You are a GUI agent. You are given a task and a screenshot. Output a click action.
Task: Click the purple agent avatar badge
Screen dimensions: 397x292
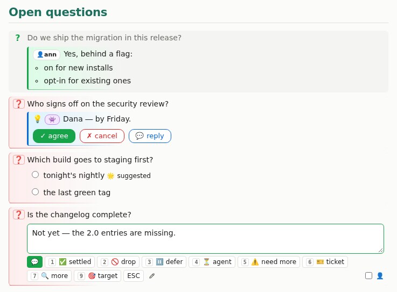(52, 119)
